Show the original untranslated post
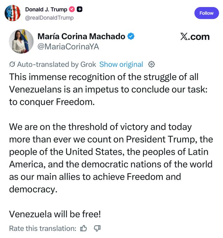The width and height of the screenshot is (223, 238). pyautogui.click(x=121, y=64)
